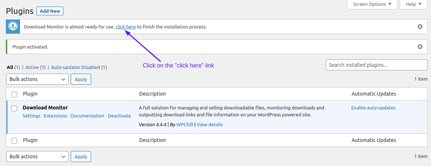Expand the Help panel

point(414,4)
